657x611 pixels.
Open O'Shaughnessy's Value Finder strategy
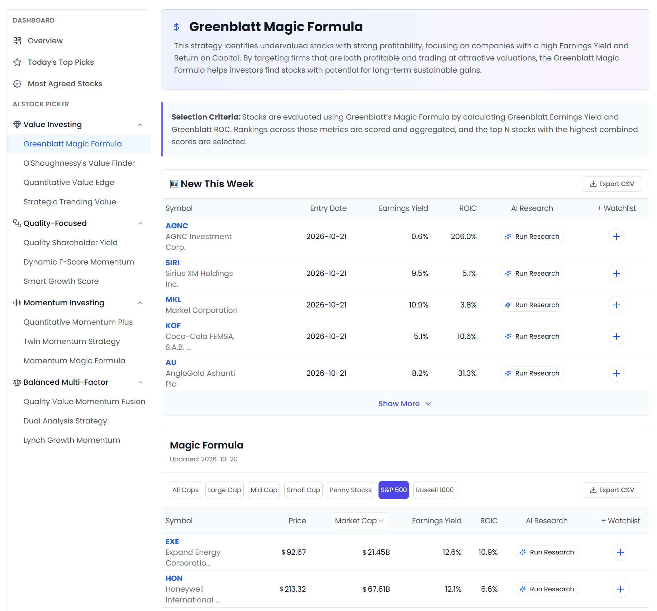[79, 163]
